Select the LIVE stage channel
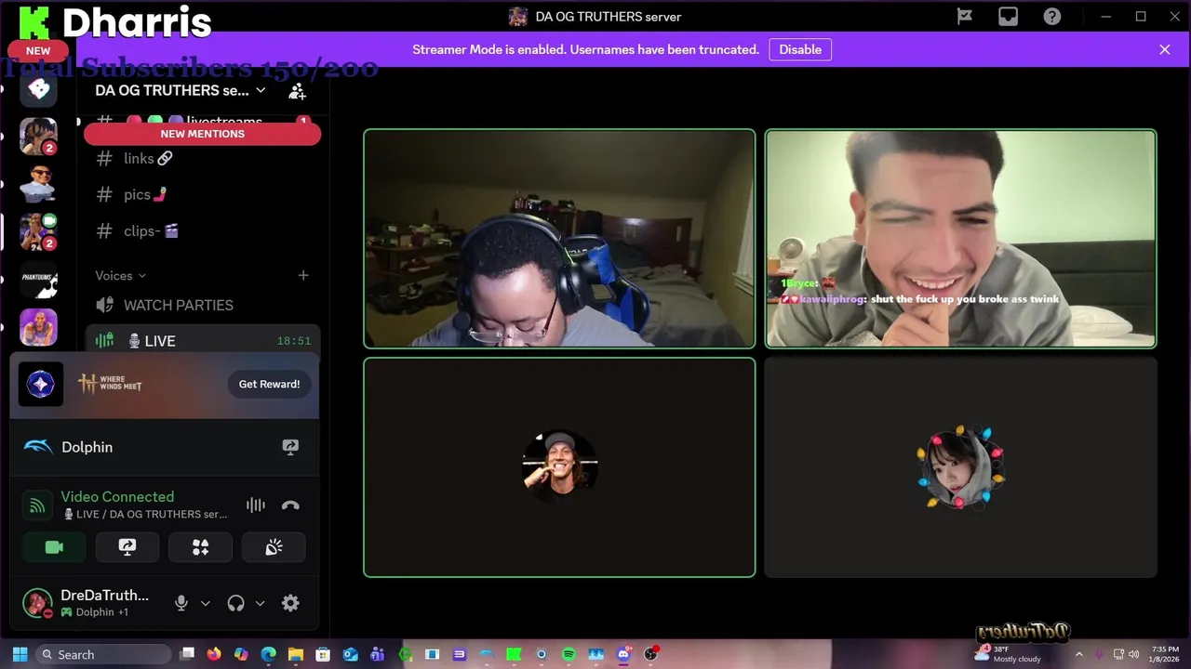 (x=202, y=341)
